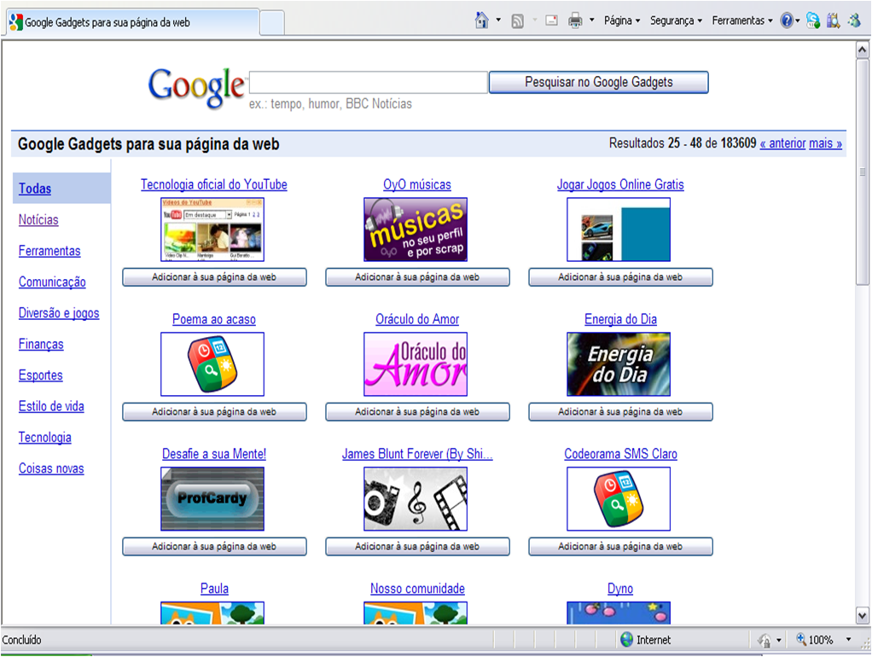Click the Internet zone globe icon
Screen dimensions: 872x657
[627, 639]
